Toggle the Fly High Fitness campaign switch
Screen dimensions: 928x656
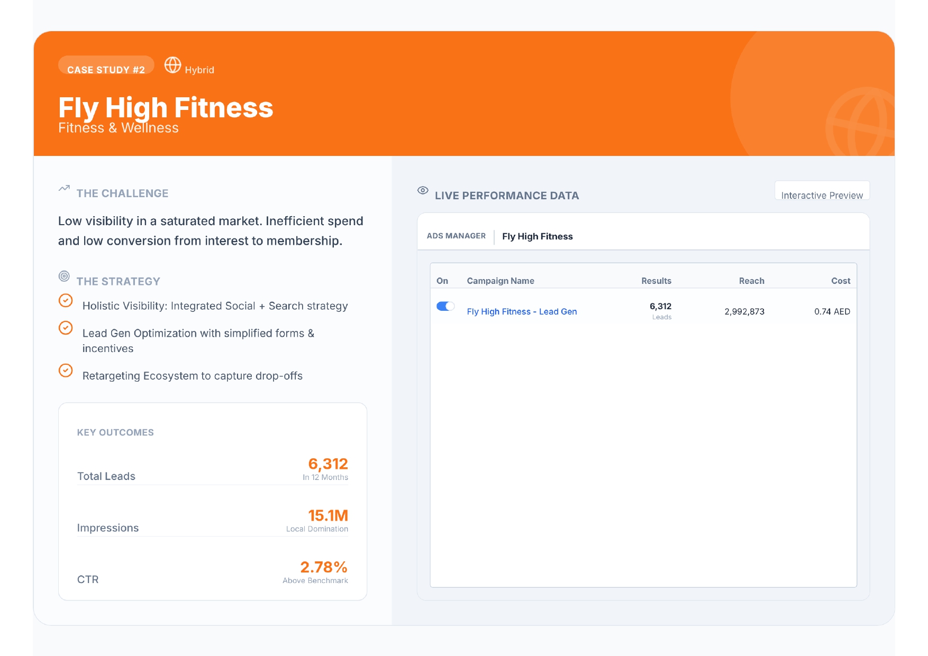445,306
